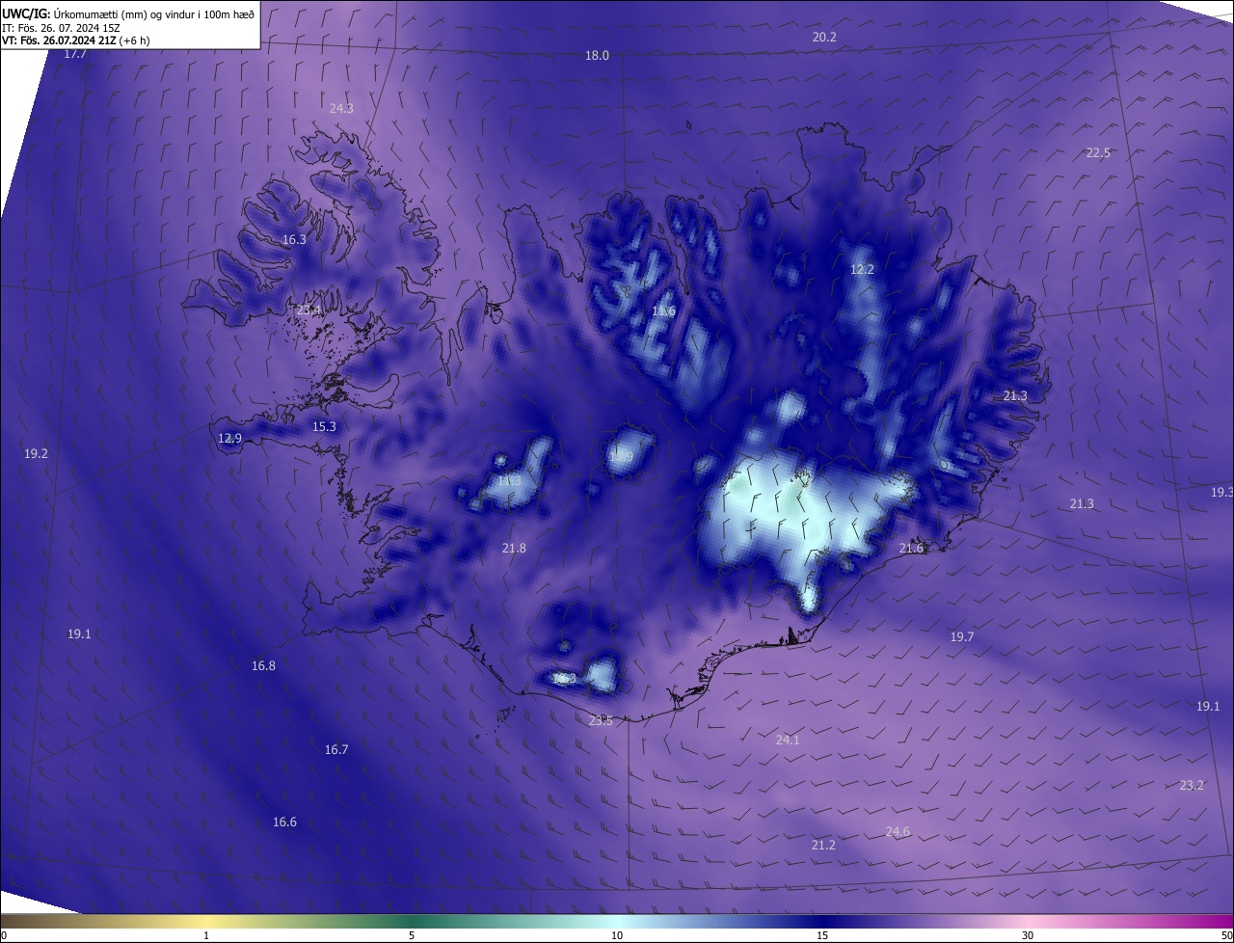The image size is (1234, 943).
Task: Click the color scale label 15
Action: coord(822,935)
